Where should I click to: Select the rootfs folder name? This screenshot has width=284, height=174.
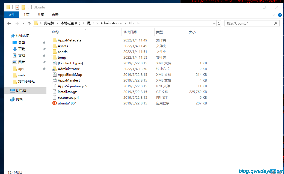pos(63,52)
